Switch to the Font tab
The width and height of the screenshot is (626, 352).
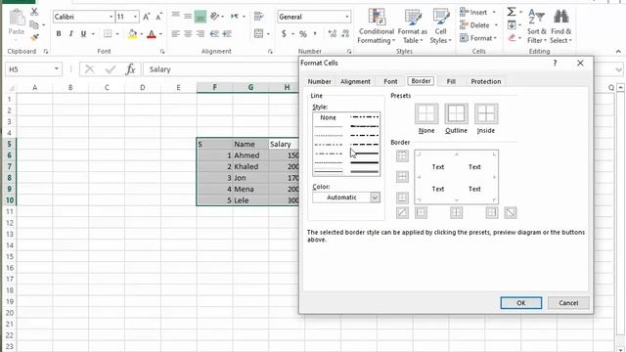click(390, 81)
